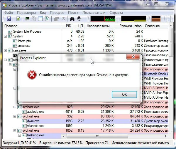Click the Процессов: 74 status entry
Viewport: 176px width, 149px height.
[x=97, y=143]
